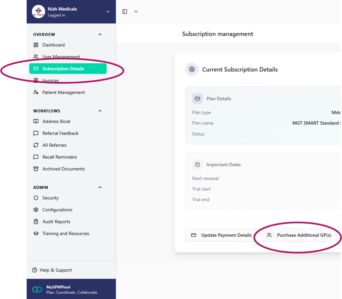Click the Configurations gear icon
Viewport: 342px width, 299px height.
click(36, 210)
